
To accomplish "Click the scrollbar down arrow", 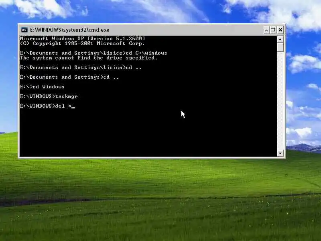I will coord(280,153).
